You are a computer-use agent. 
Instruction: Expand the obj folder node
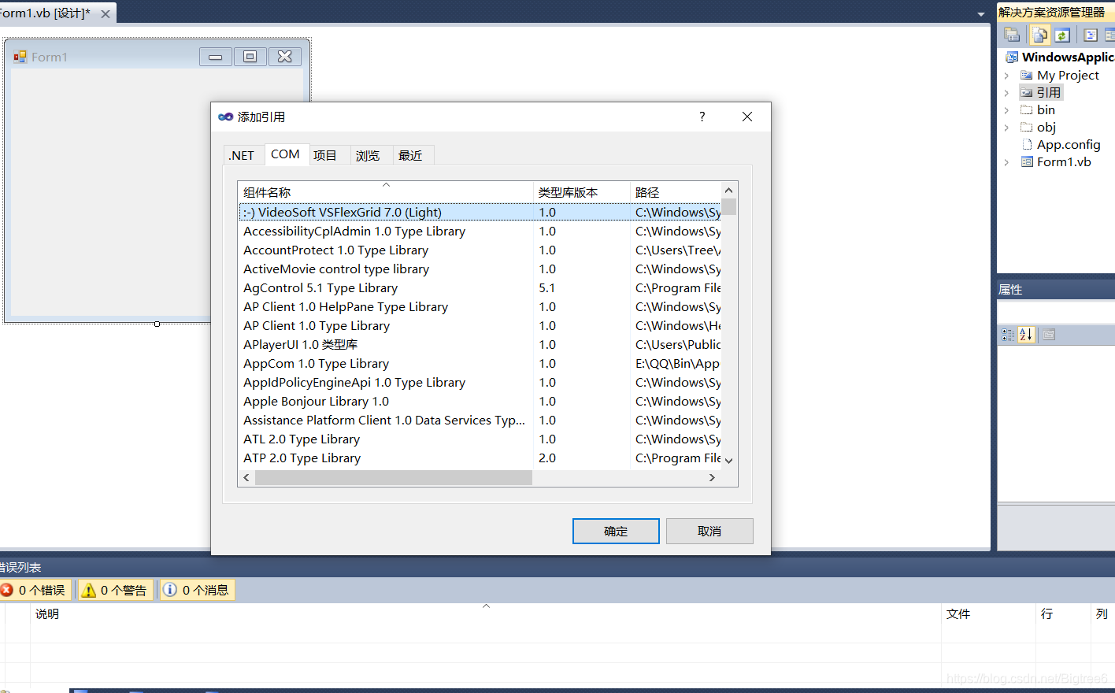(x=1006, y=128)
